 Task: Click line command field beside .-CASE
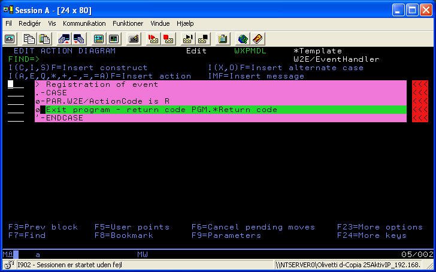[x=16, y=93]
